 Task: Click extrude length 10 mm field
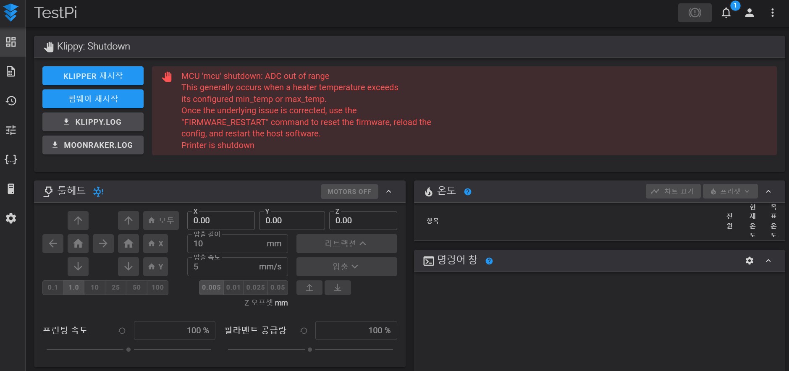(238, 243)
